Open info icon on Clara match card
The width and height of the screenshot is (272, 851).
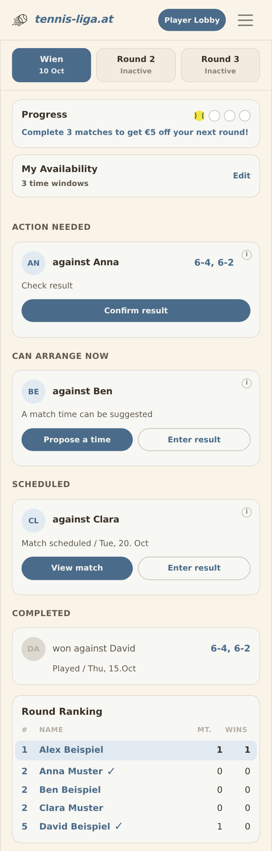(x=247, y=512)
